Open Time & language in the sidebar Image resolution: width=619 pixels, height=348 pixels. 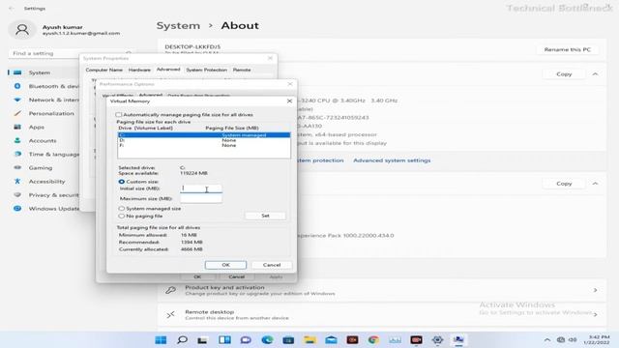44,155
